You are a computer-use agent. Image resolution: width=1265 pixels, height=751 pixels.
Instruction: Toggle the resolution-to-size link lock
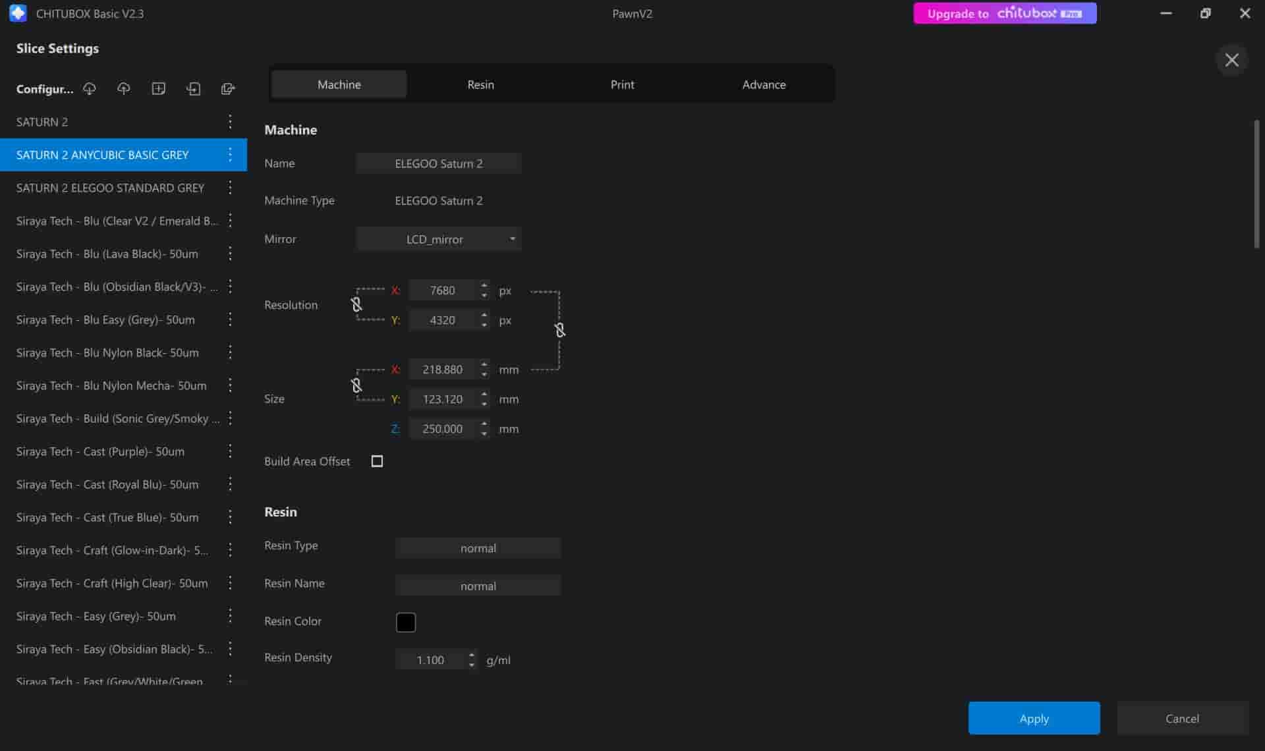(x=559, y=329)
